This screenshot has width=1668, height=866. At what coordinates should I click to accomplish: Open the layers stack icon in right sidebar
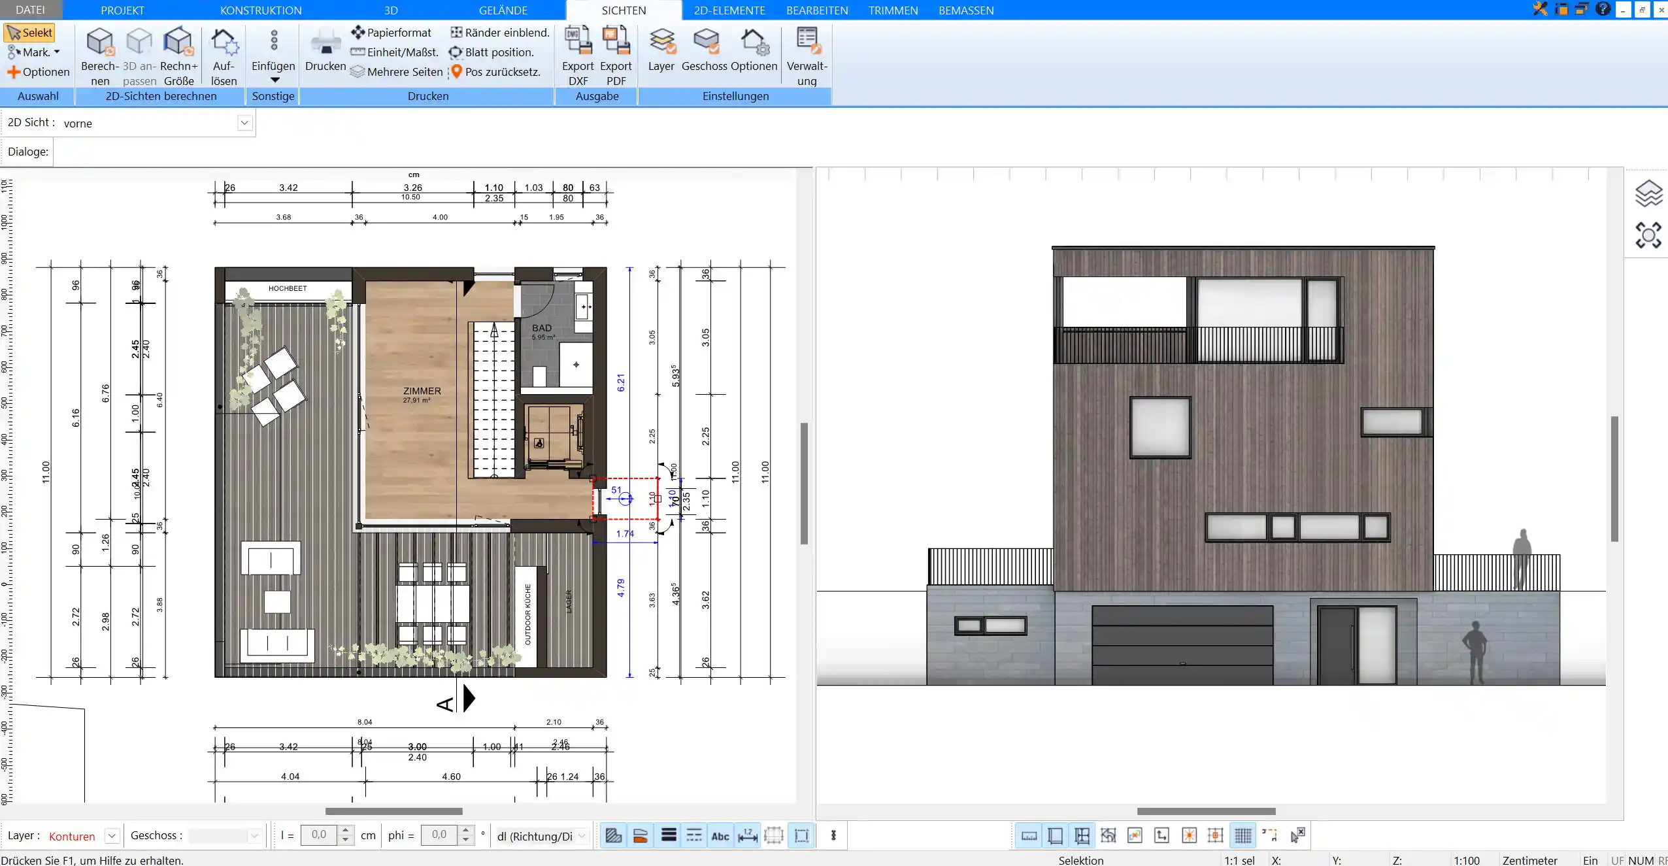coord(1648,193)
